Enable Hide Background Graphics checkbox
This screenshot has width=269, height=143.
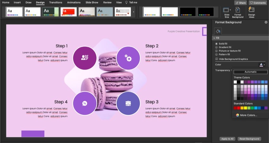click(216, 59)
